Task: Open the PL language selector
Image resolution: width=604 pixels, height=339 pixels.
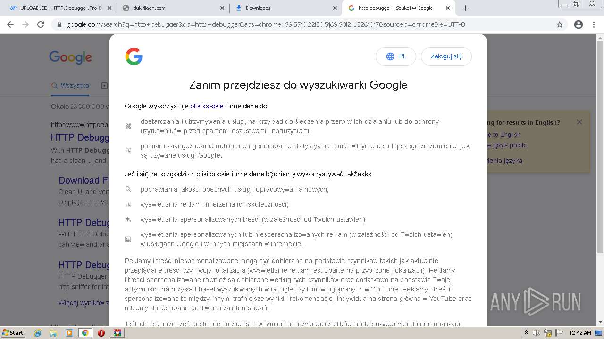Action: pyautogui.click(x=395, y=56)
